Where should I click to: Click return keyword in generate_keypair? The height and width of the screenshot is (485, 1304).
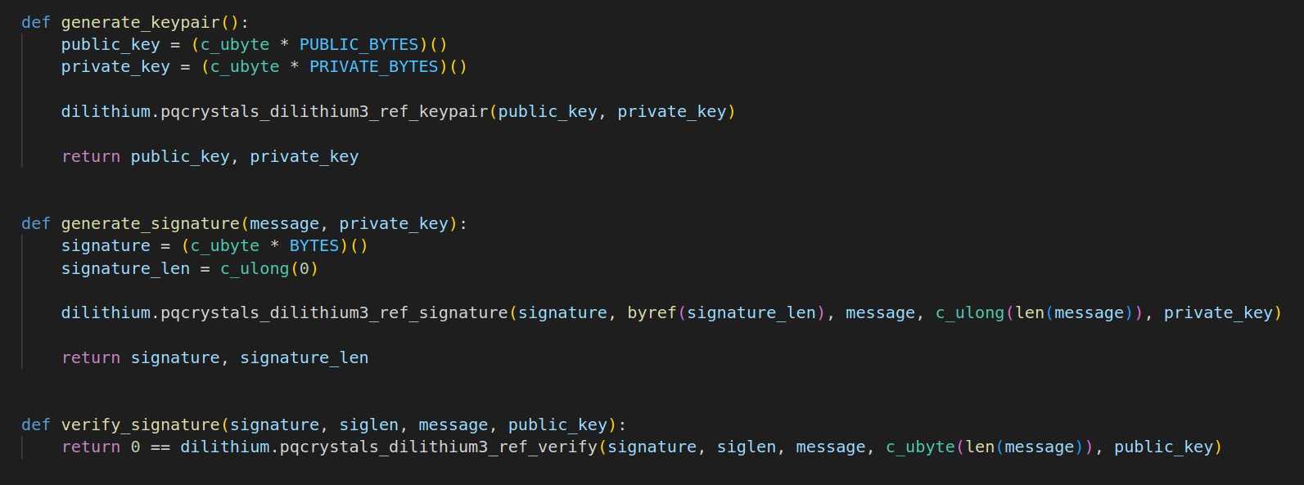tap(91, 156)
